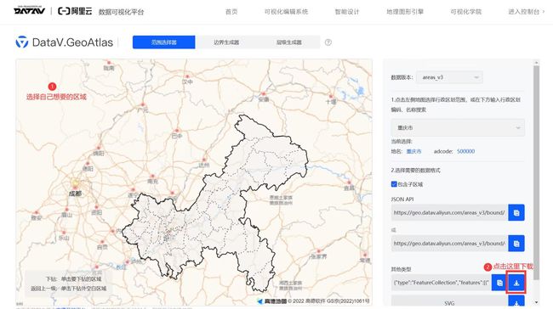Expand the 重庆市 region selector
The image size is (553, 309).
pyautogui.click(x=458, y=127)
